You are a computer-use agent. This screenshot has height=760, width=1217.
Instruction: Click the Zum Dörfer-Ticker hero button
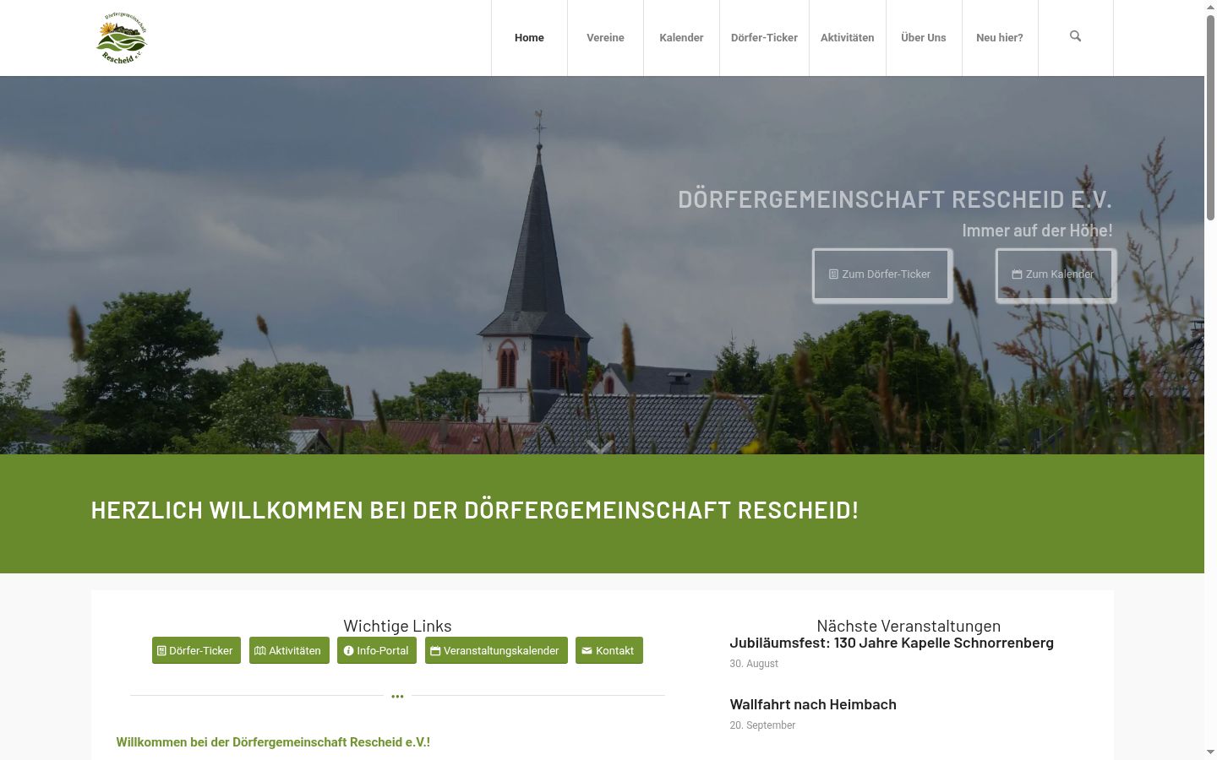point(881,274)
